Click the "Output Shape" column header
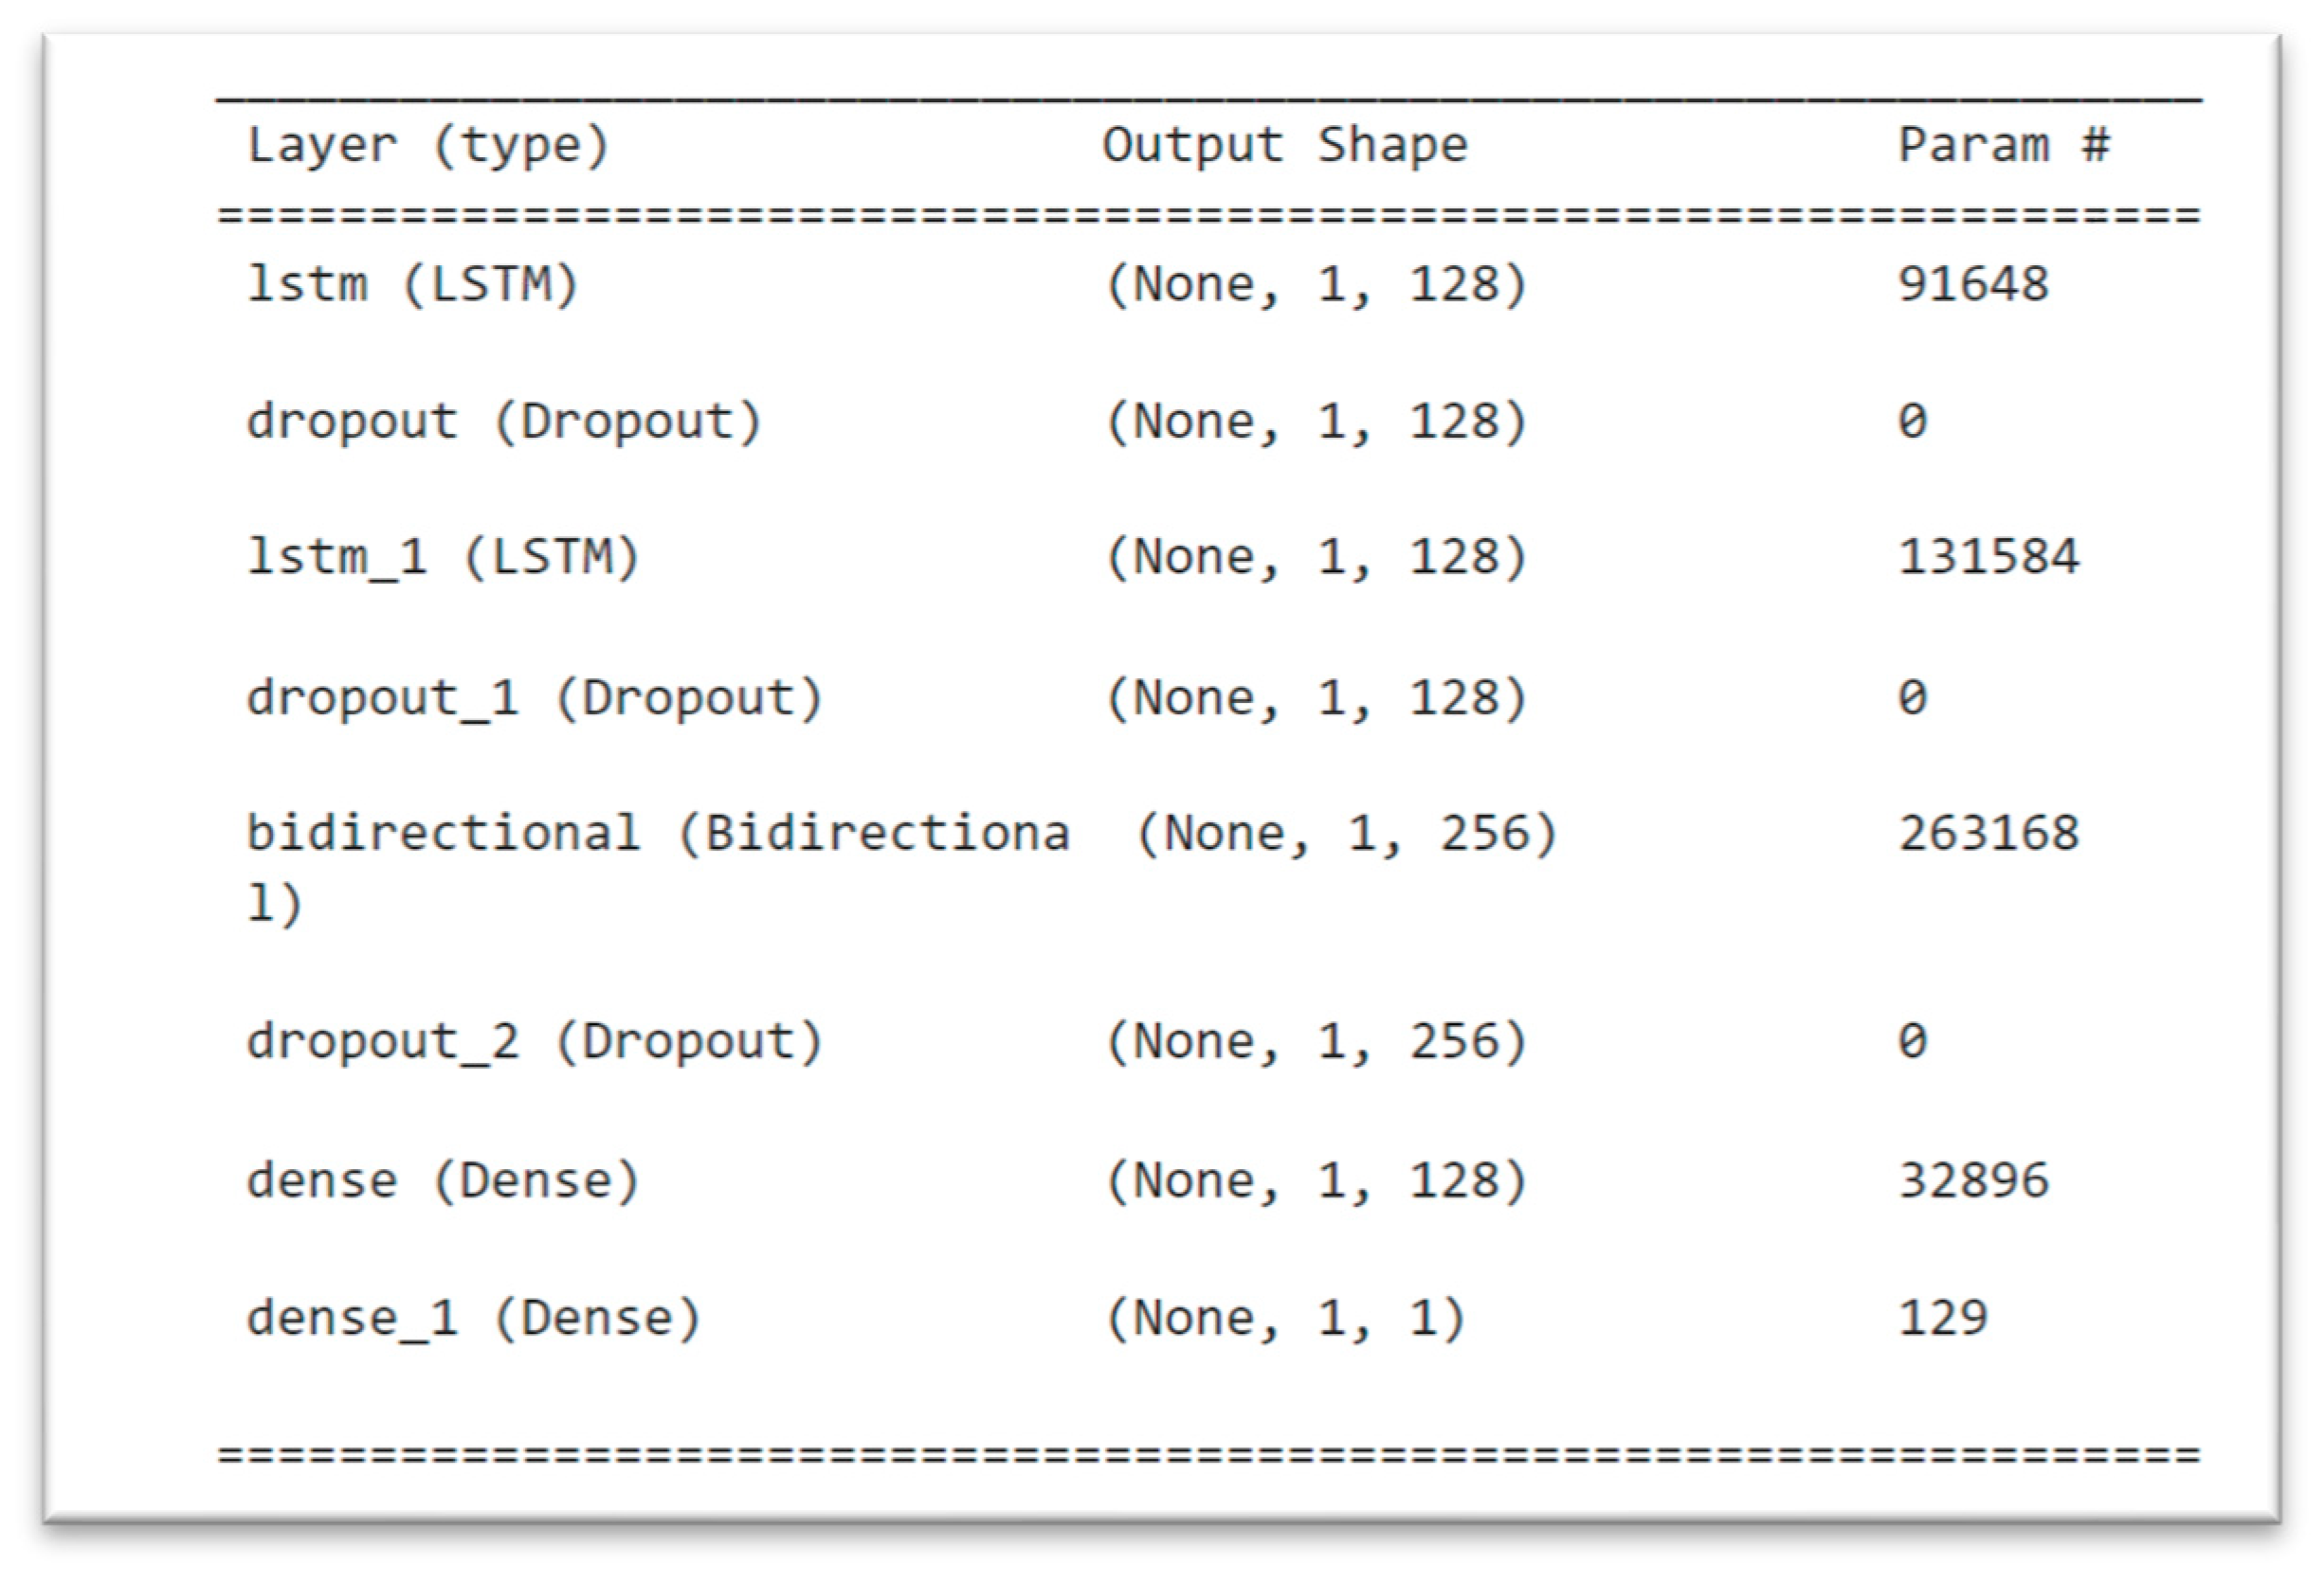The height and width of the screenshot is (1584, 2324). click(1284, 147)
